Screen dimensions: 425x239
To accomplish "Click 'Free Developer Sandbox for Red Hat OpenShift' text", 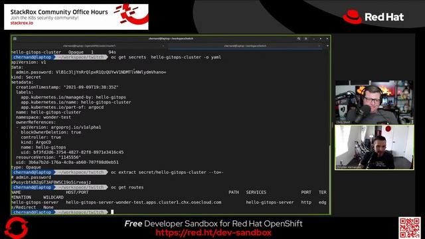I will [x=213, y=224].
